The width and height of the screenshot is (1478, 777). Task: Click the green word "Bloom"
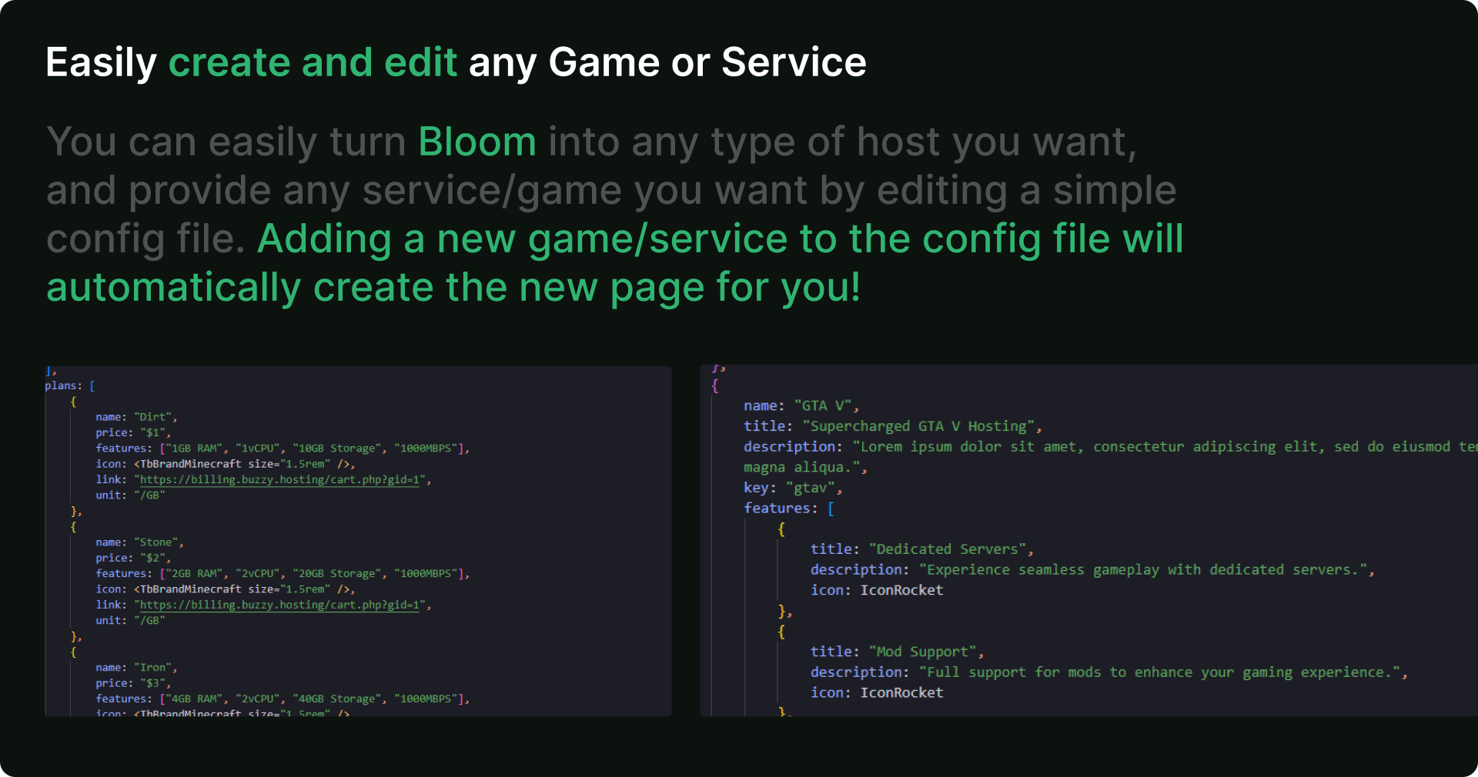477,142
